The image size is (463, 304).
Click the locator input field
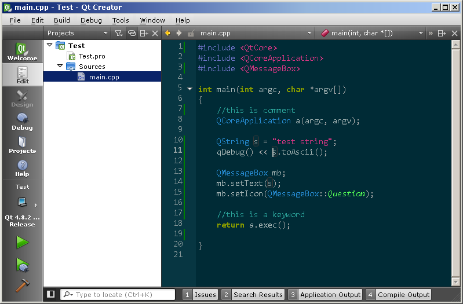(x=118, y=295)
